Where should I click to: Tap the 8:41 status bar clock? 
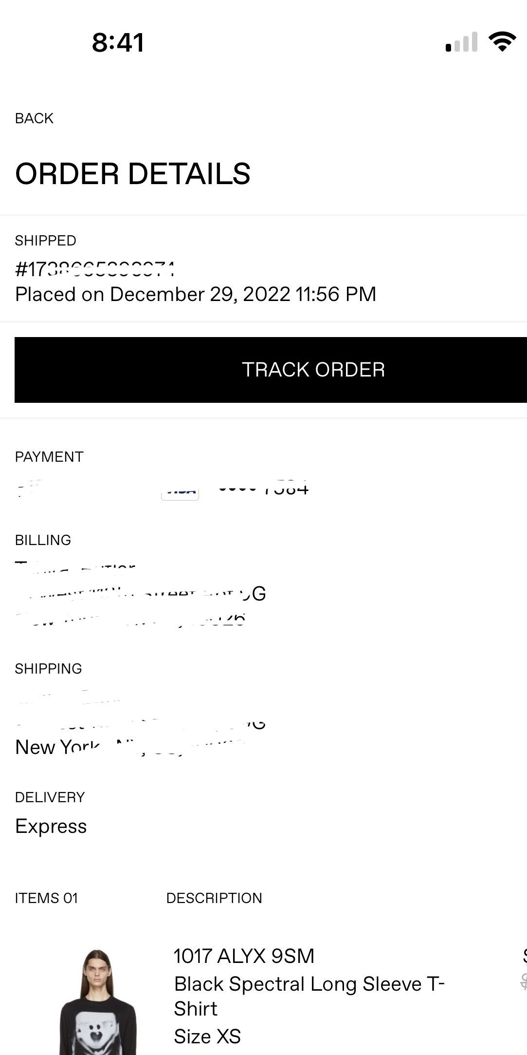118,42
